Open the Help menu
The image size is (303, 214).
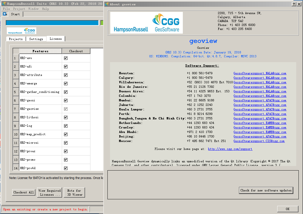pyautogui.click(x=46, y=9)
